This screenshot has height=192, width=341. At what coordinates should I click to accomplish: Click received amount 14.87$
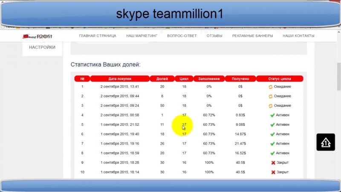pos(240,134)
